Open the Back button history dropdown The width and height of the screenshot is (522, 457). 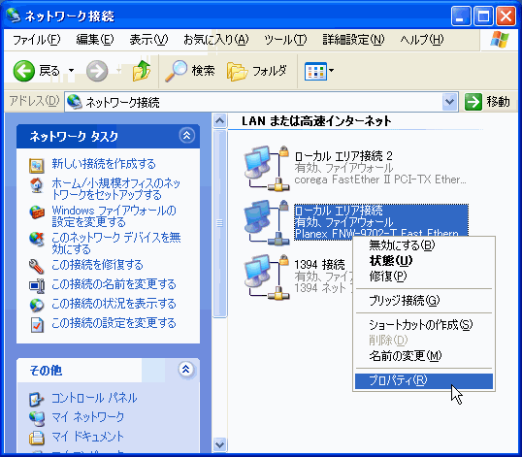[71, 71]
